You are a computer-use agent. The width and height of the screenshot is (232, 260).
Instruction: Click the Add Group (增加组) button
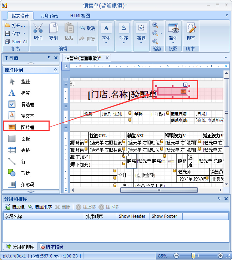click(15, 207)
